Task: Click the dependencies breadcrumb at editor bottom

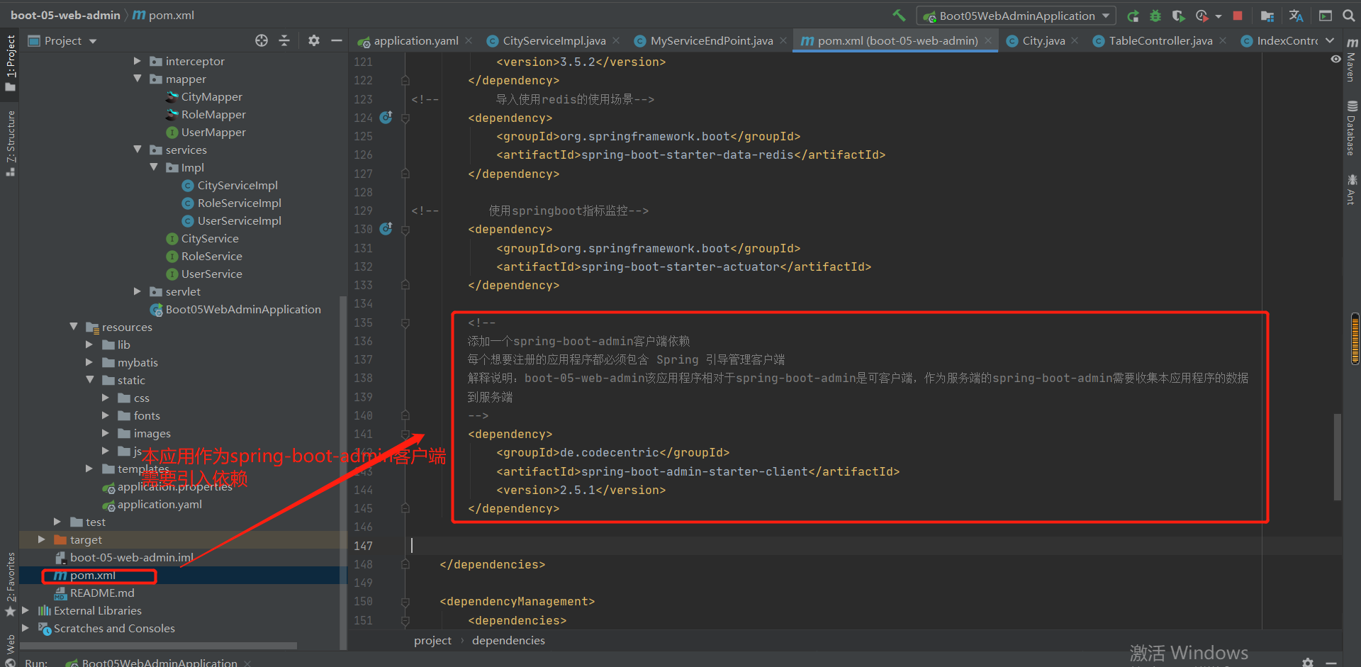Action: (x=508, y=640)
